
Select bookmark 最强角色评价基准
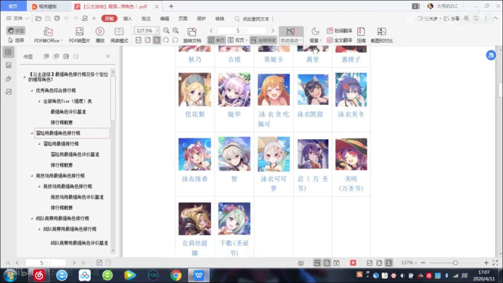tap(68, 112)
